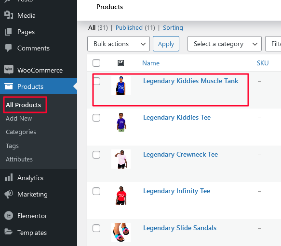This screenshot has width=281, height=246.
Task: Toggle the select-all products checkbox
Action: click(x=96, y=63)
